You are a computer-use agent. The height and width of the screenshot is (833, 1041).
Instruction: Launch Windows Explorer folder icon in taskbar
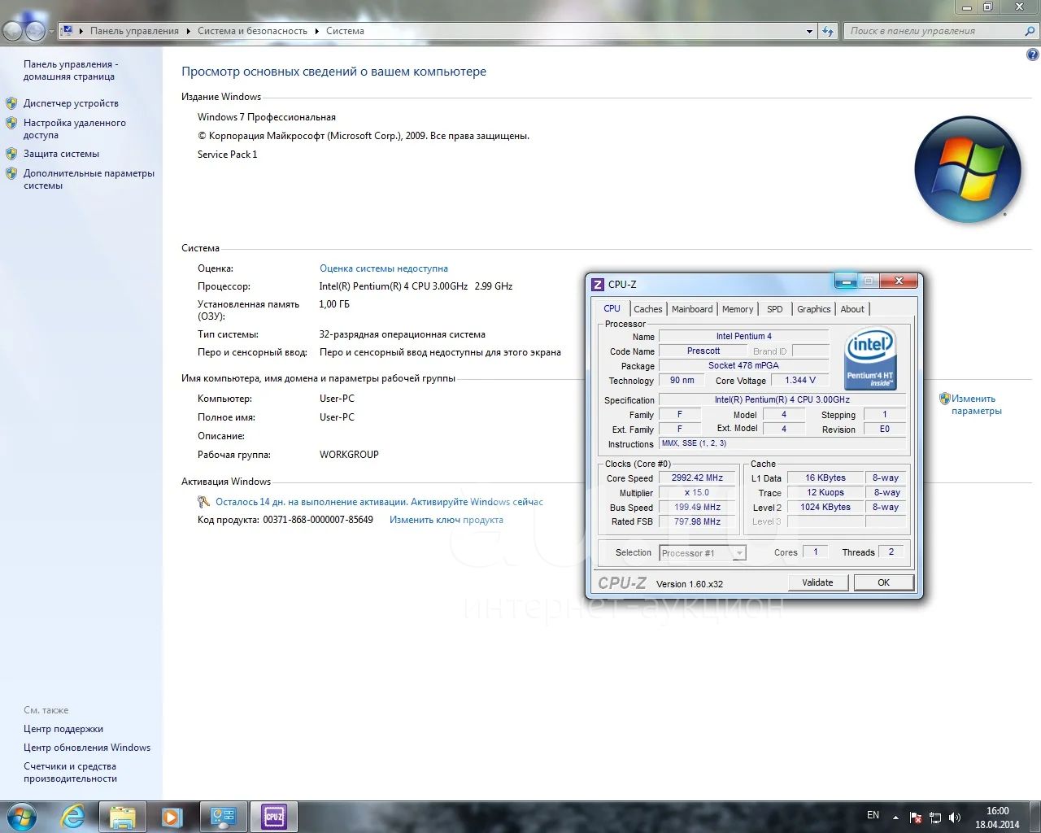click(122, 816)
